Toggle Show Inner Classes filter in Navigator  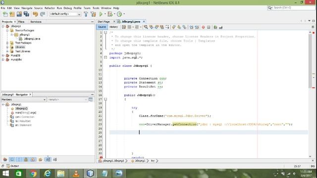tap(33, 159)
